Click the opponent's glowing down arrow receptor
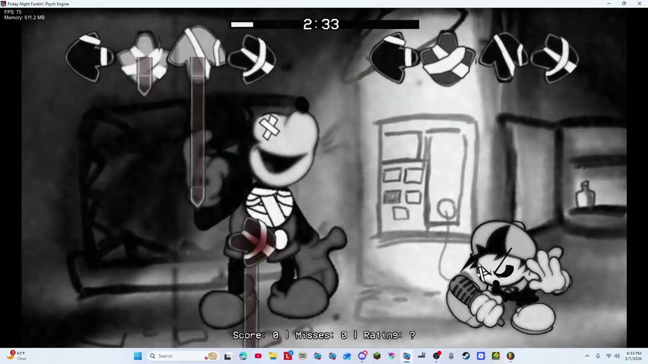This screenshot has width=648, height=364. point(144,57)
